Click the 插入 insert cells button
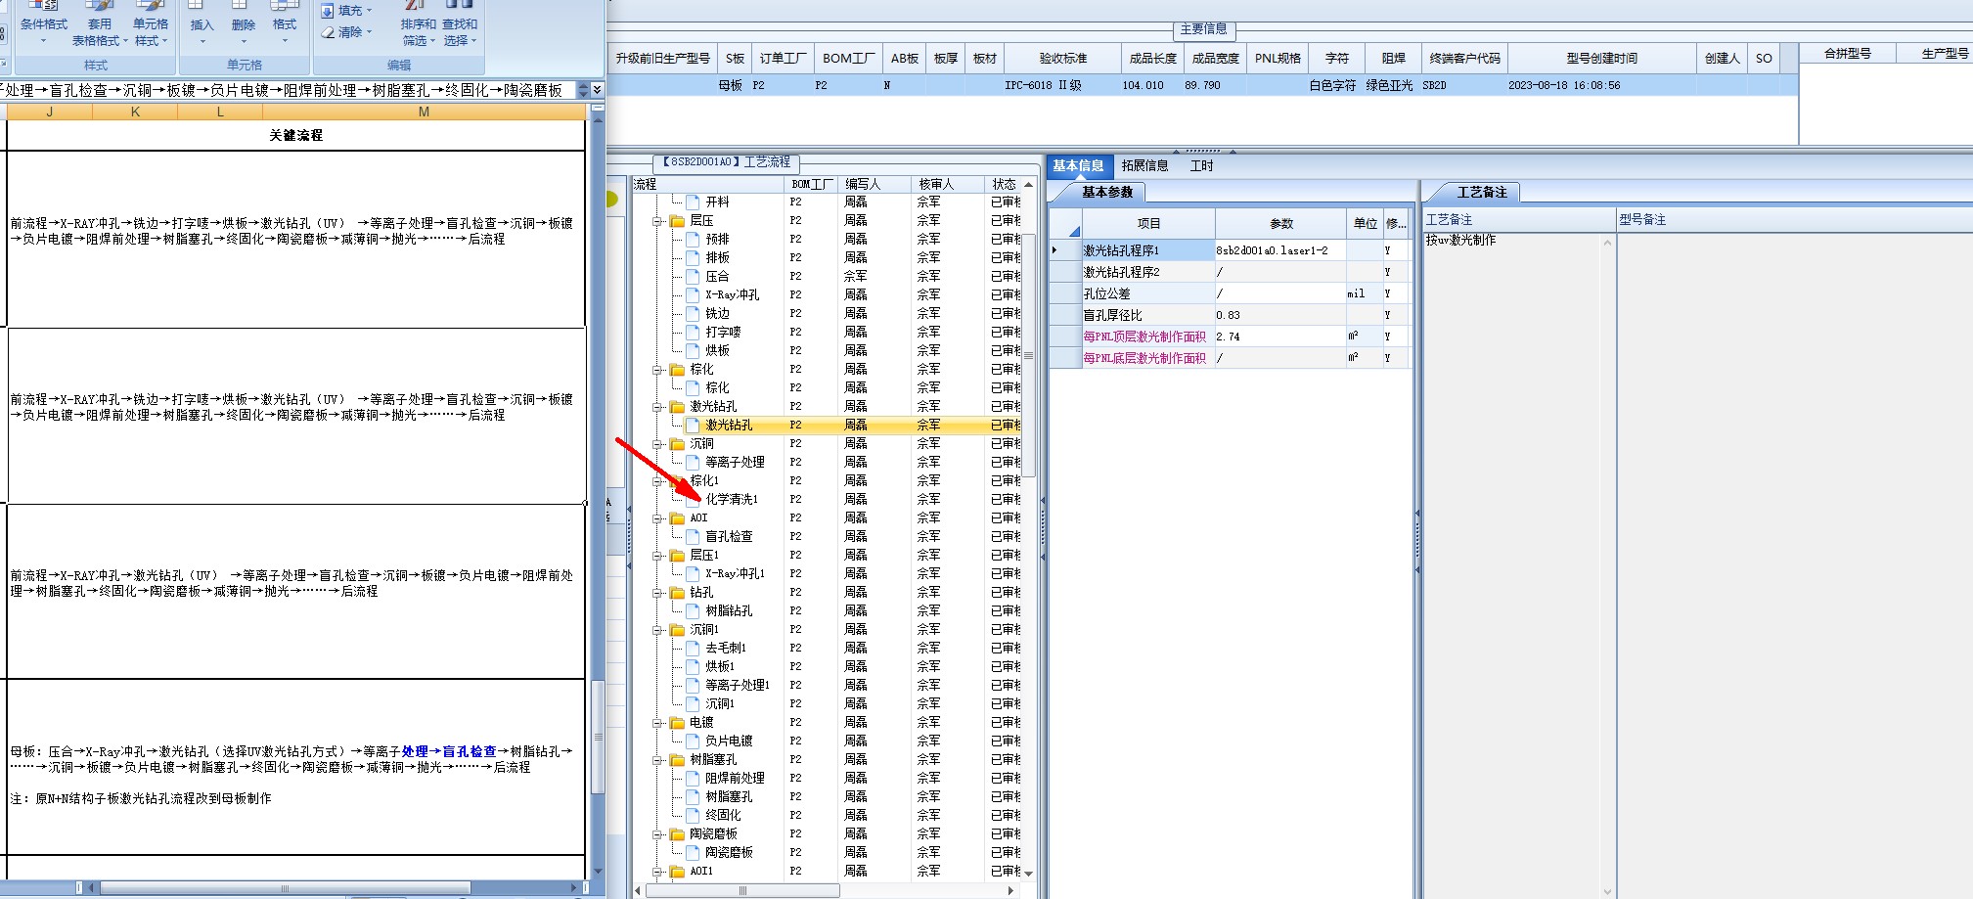The width and height of the screenshot is (1973, 899). tap(202, 24)
